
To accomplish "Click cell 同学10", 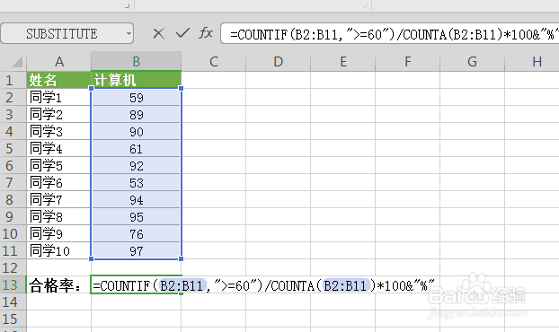I will pos(58,251).
